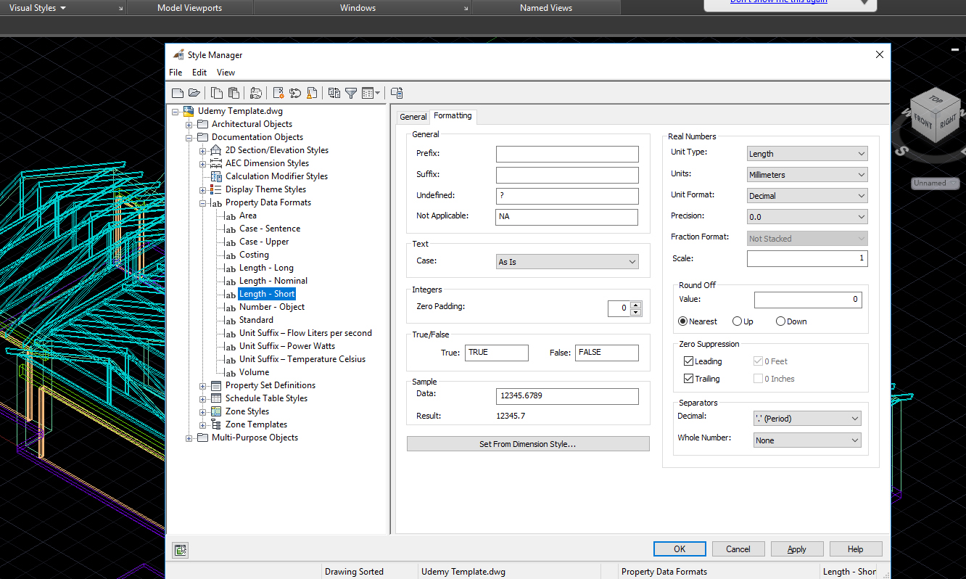Collapse the Property Data Formats tree node

click(x=204, y=202)
